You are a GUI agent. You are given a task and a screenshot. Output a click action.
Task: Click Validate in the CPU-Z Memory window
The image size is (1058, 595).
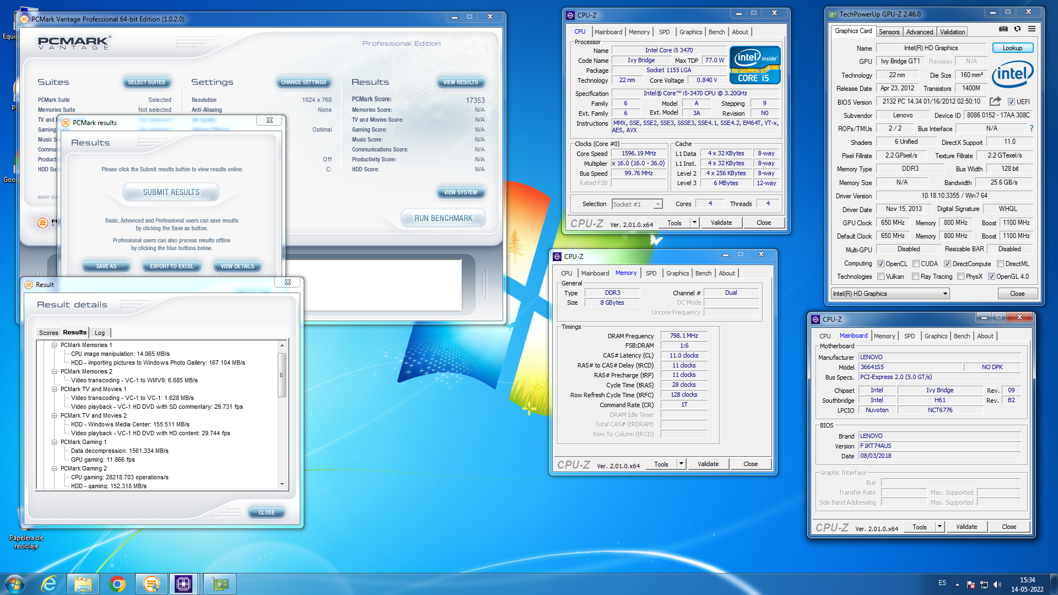pos(708,464)
